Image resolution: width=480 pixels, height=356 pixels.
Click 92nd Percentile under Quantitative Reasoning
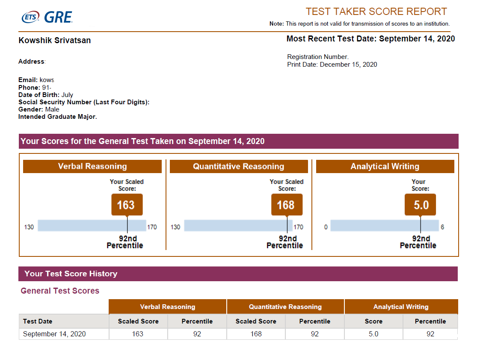(284, 242)
